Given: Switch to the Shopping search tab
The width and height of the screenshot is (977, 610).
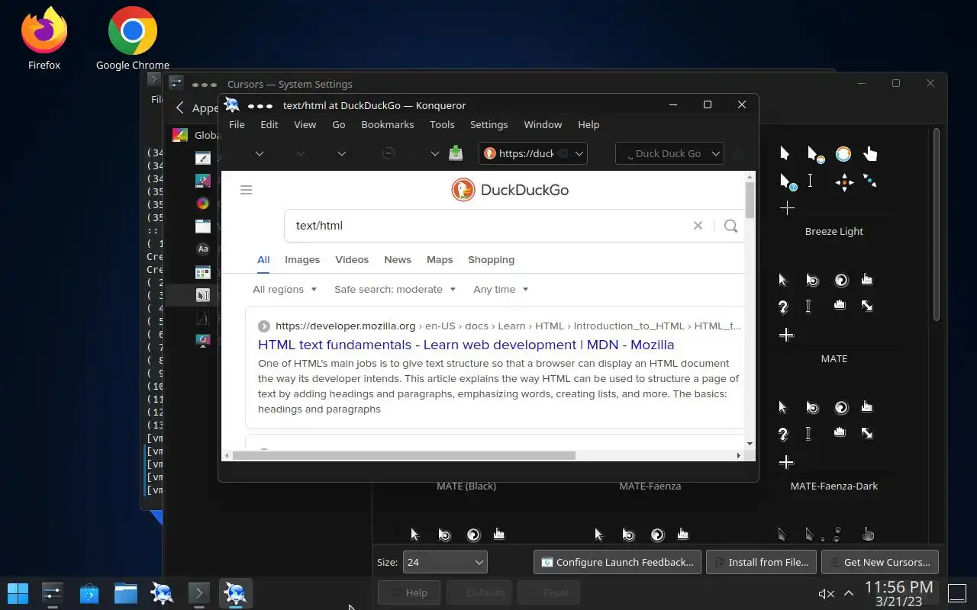Looking at the screenshot, I should (x=491, y=259).
